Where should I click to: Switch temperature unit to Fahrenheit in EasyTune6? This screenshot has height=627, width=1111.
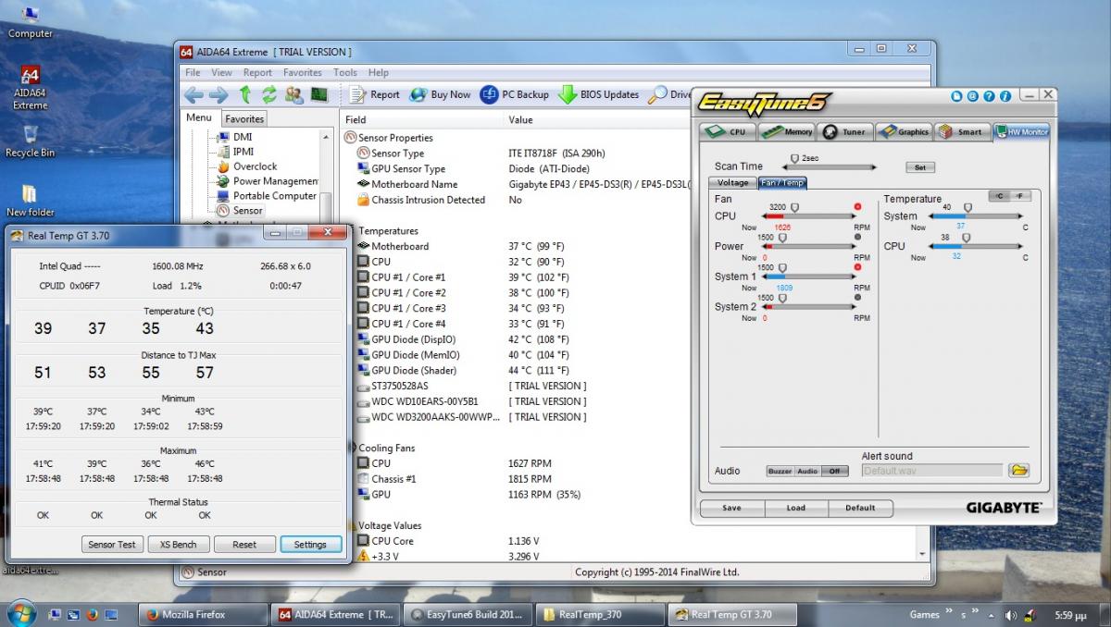tap(1018, 196)
